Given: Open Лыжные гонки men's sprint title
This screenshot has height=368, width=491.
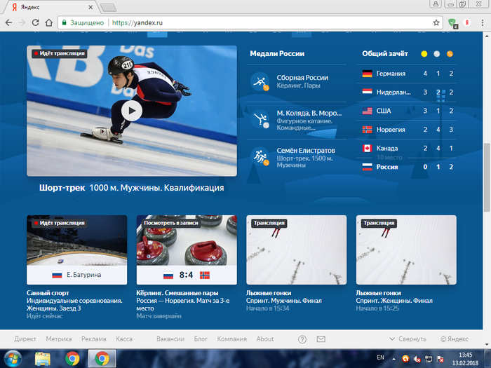Looking at the screenshot, I should tap(269, 293).
